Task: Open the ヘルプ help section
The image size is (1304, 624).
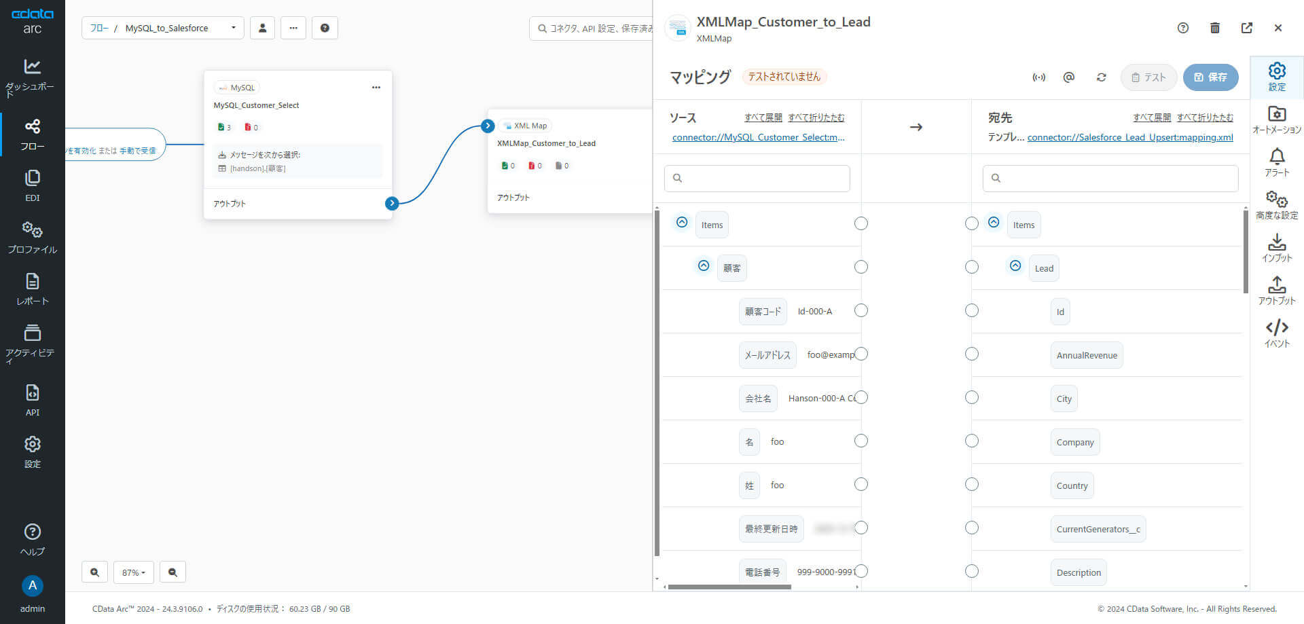Action: [x=32, y=540]
